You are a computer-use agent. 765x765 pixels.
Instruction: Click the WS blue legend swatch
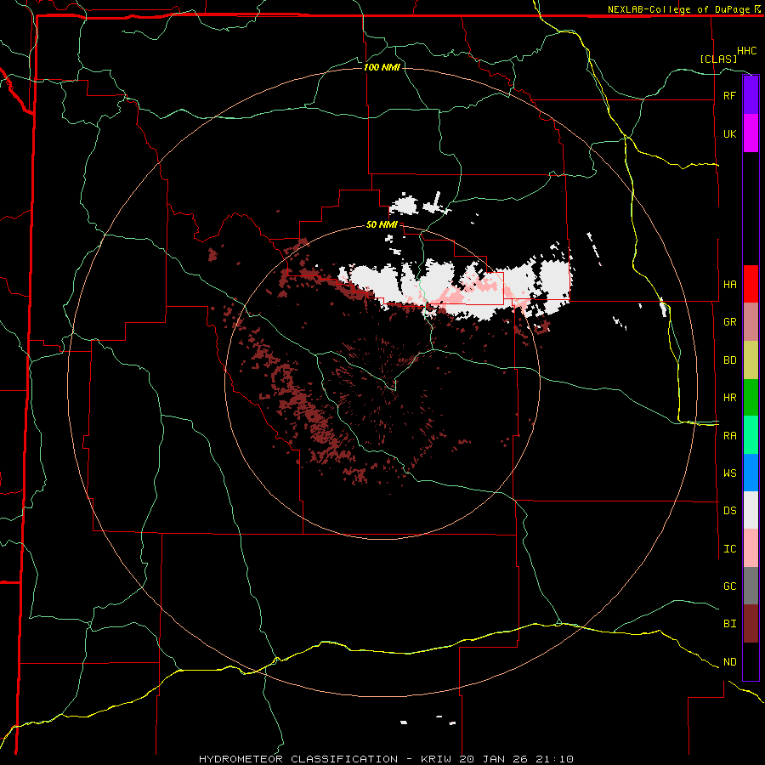pyautogui.click(x=751, y=473)
